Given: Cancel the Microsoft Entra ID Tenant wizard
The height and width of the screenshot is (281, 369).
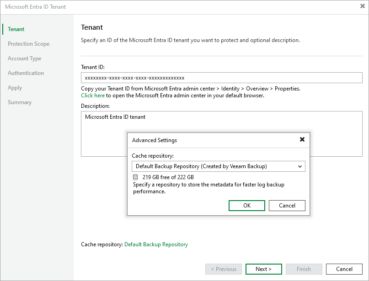Looking at the screenshot, I should coord(344,269).
